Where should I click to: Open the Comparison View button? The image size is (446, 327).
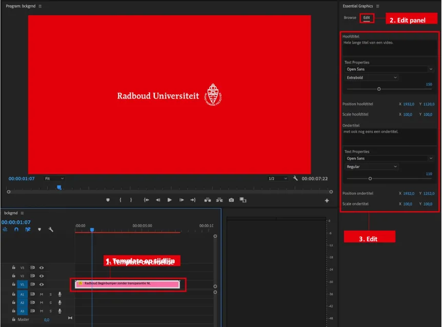coord(243,200)
